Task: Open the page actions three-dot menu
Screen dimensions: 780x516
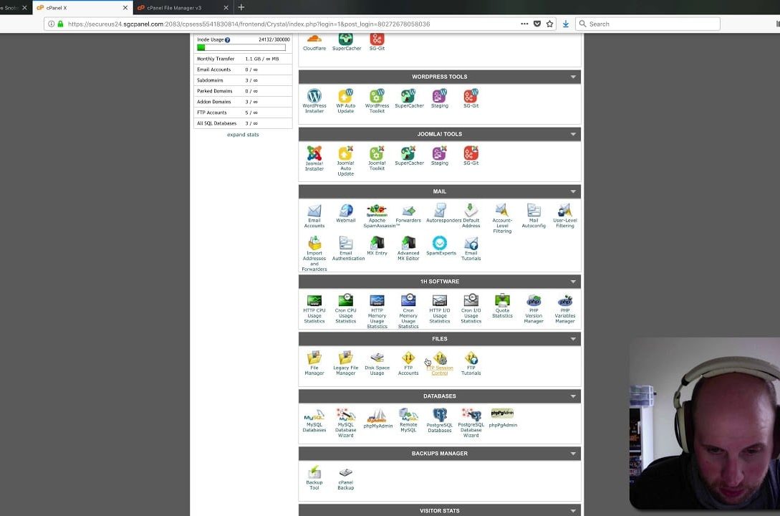Action: (x=524, y=24)
